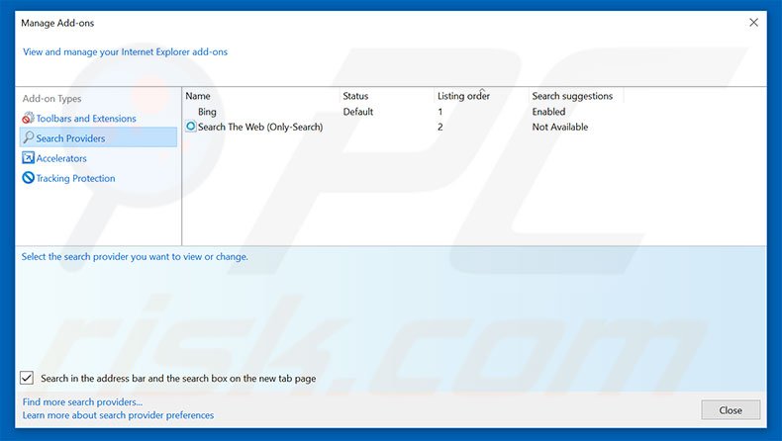Open Find more search providers link

click(82, 401)
